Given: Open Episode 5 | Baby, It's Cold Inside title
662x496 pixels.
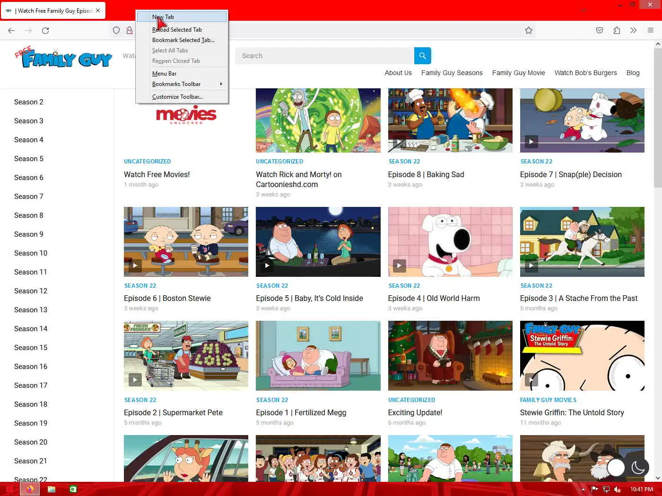Looking at the screenshot, I should point(309,299).
